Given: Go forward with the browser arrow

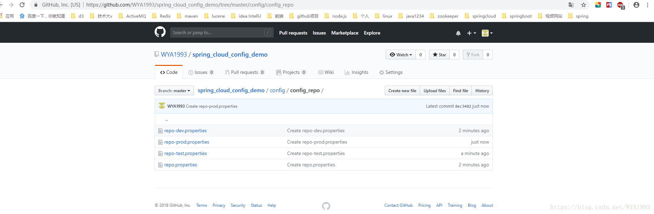Looking at the screenshot, I should click(x=11, y=5).
